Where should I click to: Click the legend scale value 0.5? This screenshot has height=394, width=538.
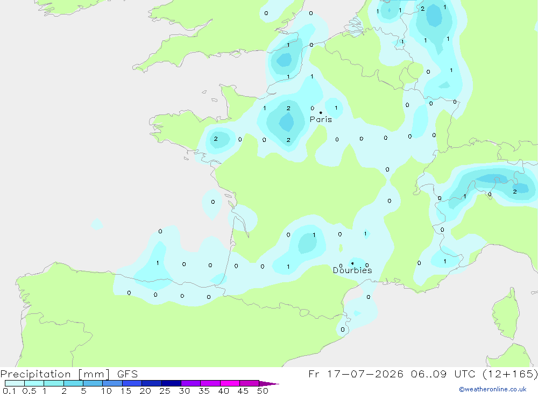[29, 391]
